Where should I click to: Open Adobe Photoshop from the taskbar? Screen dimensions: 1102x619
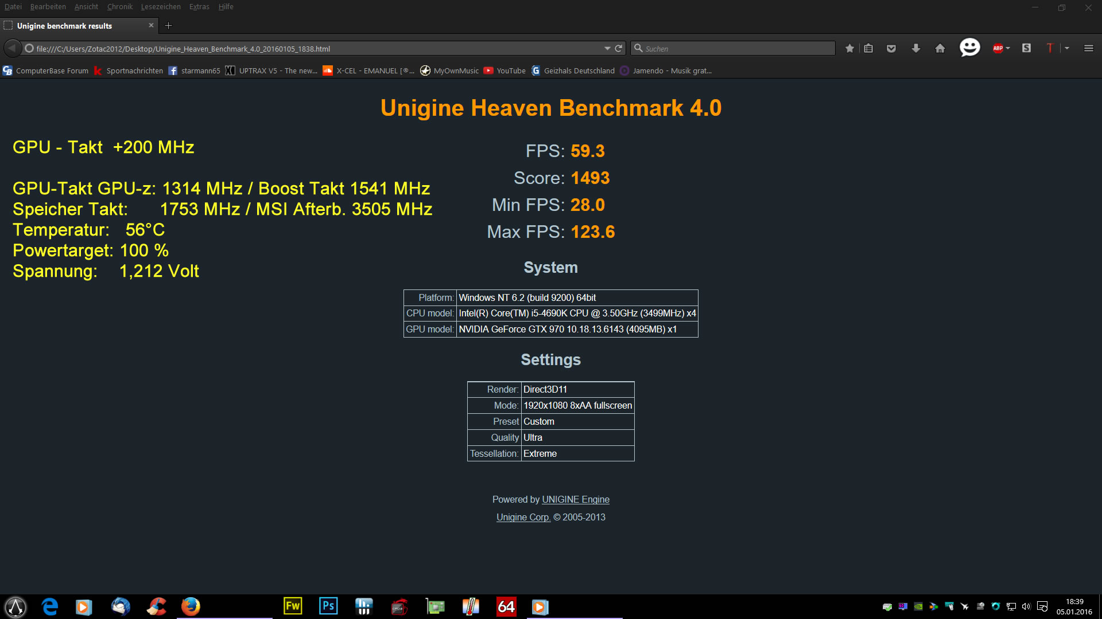pos(328,606)
